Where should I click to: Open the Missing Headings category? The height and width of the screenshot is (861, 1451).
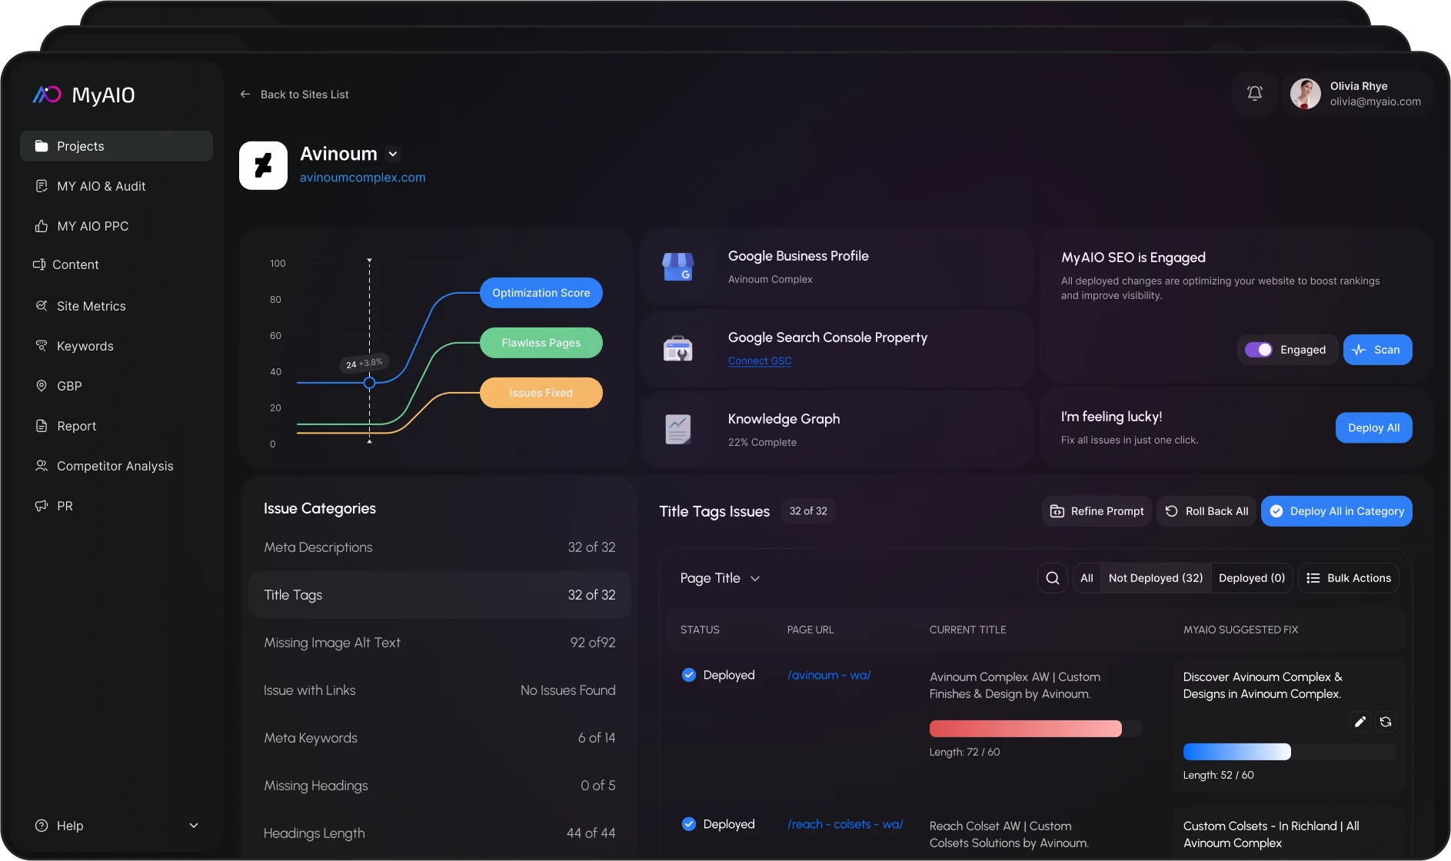pos(440,786)
